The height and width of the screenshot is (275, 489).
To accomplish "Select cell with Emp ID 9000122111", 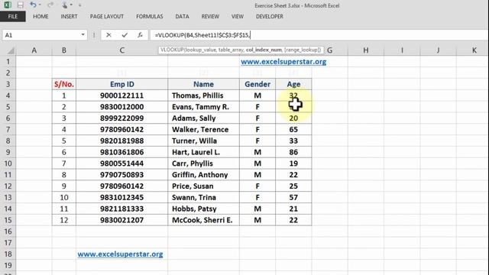I will pyautogui.click(x=122, y=95).
